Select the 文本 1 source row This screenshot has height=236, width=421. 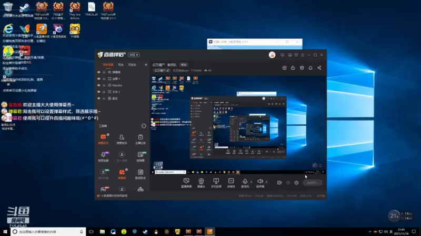122,92
